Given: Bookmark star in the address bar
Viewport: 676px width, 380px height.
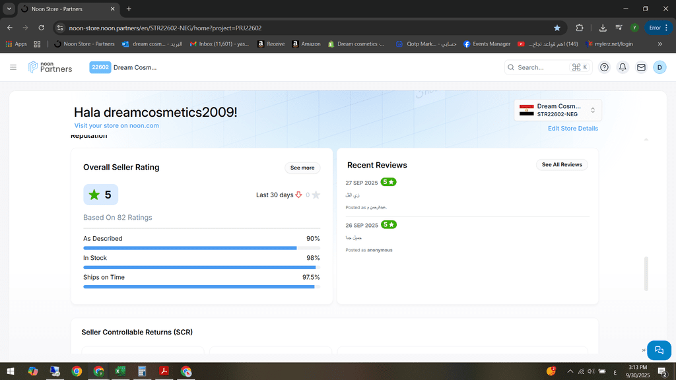Looking at the screenshot, I should 557,28.
